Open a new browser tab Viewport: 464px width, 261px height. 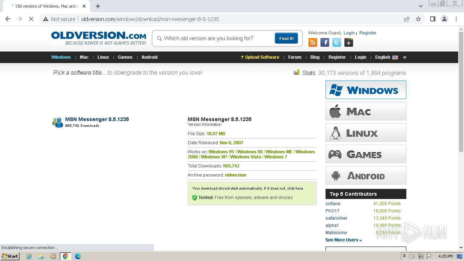(98, 6)
